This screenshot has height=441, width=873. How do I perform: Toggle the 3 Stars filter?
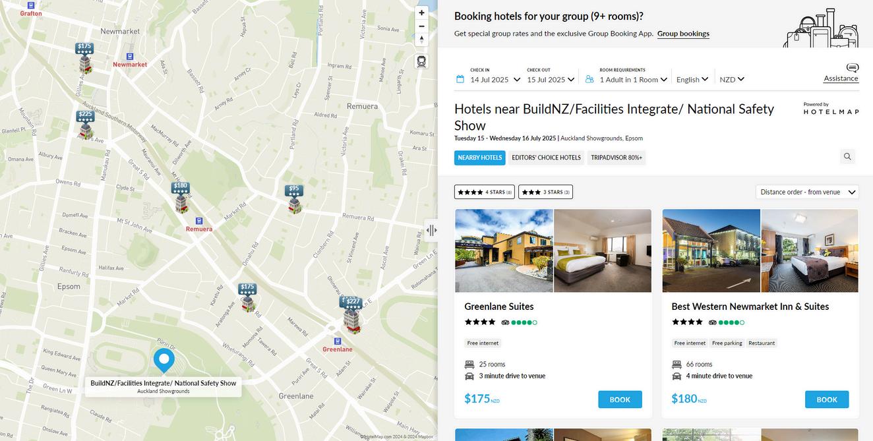[545, 192]
